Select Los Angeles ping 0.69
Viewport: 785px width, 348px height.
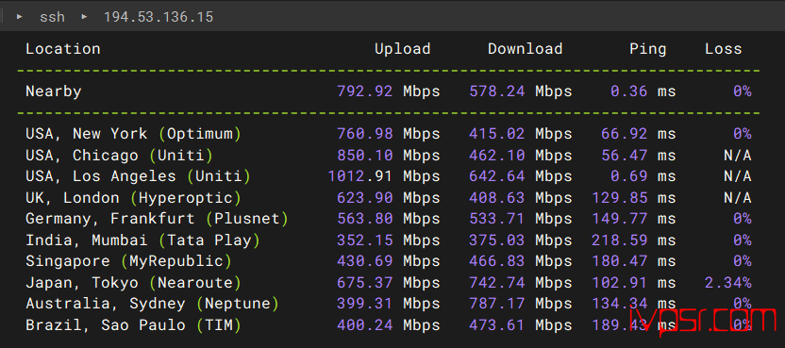point(628,176)
